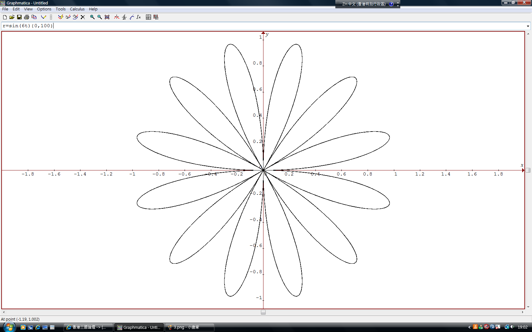This screenshot has height=332, width=532.
Task: Expand the equation history dropdown arrow
Action: click(x=528, y=26)
